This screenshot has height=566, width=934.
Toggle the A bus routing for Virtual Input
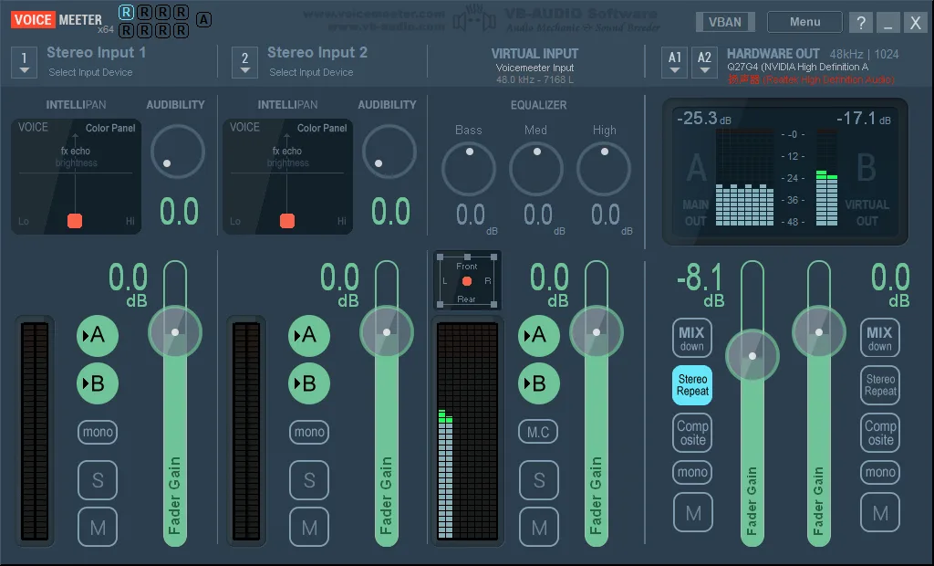click(x=539, y=336)
